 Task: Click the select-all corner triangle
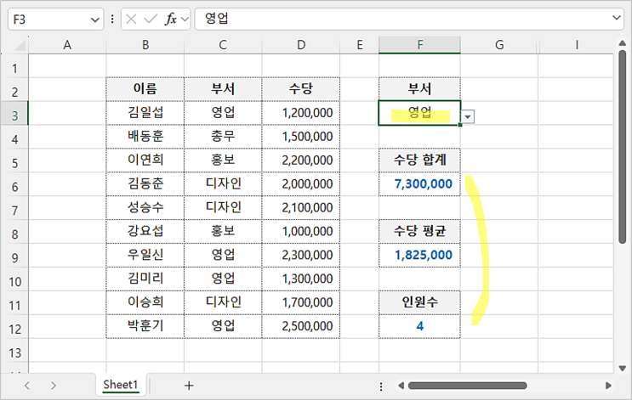20,46
